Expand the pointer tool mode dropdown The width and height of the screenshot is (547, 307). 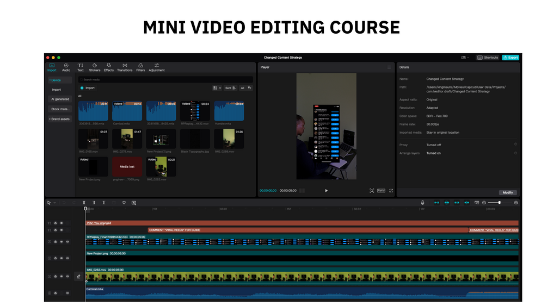tap(55, 203)
